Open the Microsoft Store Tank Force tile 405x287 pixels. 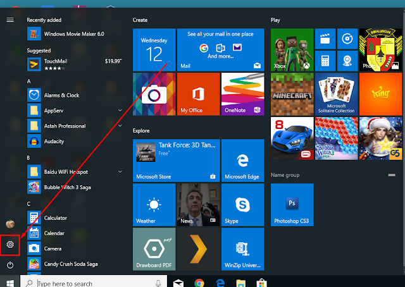pos(177,161)
